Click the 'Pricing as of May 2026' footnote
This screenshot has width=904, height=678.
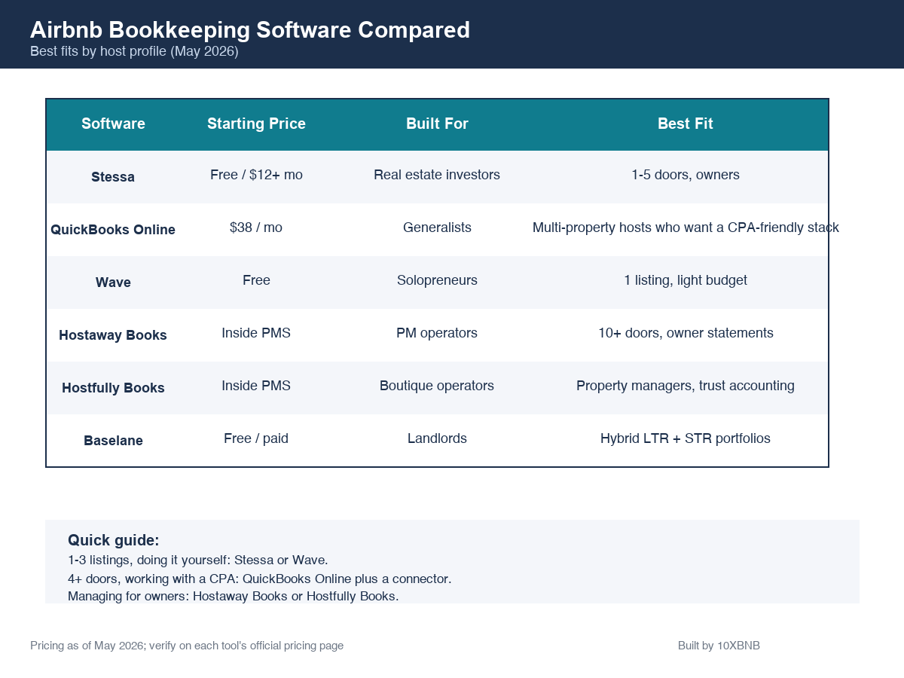tap(187, 646)
